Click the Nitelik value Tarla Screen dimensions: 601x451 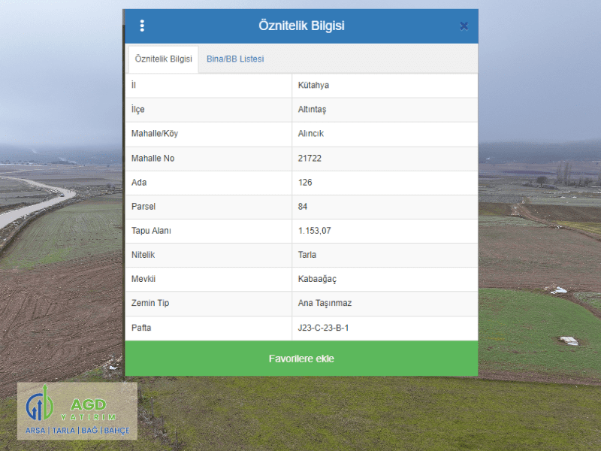click(x=307, y=255)
